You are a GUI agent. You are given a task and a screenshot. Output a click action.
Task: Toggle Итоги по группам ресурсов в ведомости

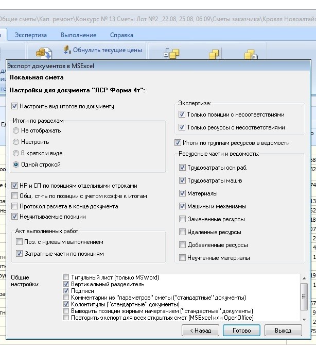(178, 143)
